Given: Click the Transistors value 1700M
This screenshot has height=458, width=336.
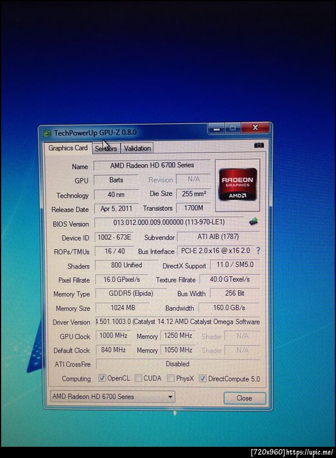Looking at the screenshot, I should pyautogui.click(x=193, y=208).
